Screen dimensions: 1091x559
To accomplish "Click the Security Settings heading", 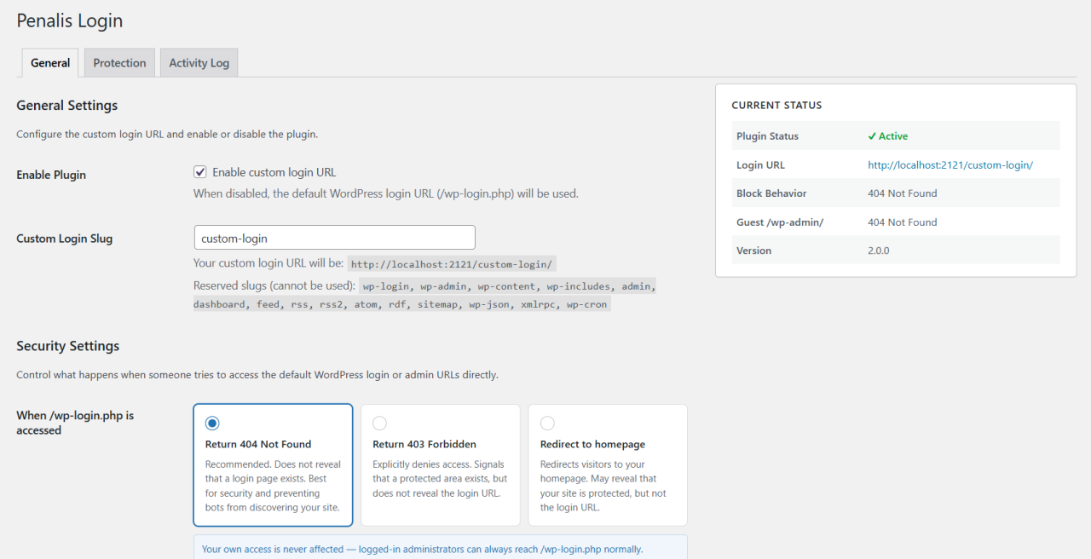I will pos(68,346).
